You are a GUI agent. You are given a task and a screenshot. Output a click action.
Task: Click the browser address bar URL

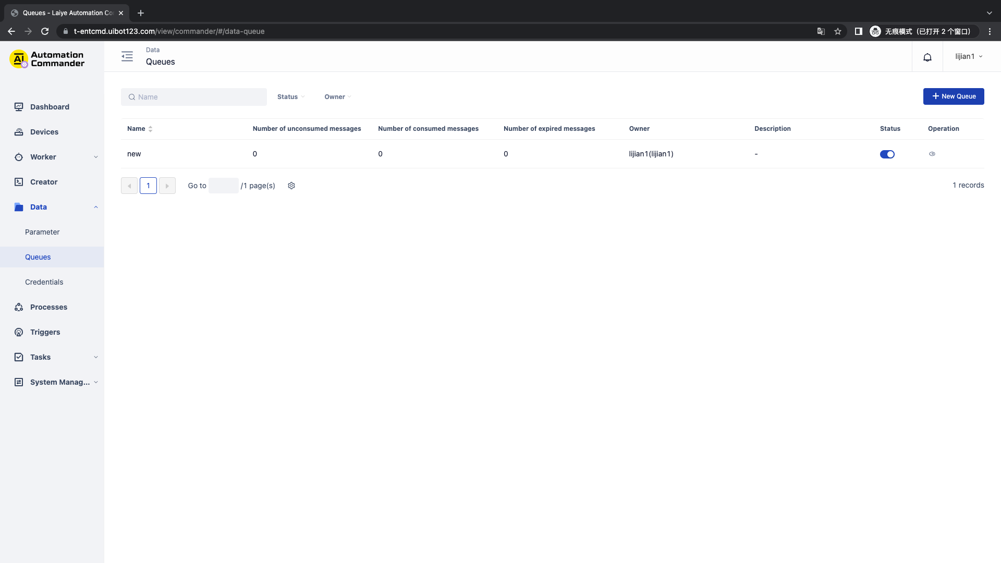pos(169,31)
